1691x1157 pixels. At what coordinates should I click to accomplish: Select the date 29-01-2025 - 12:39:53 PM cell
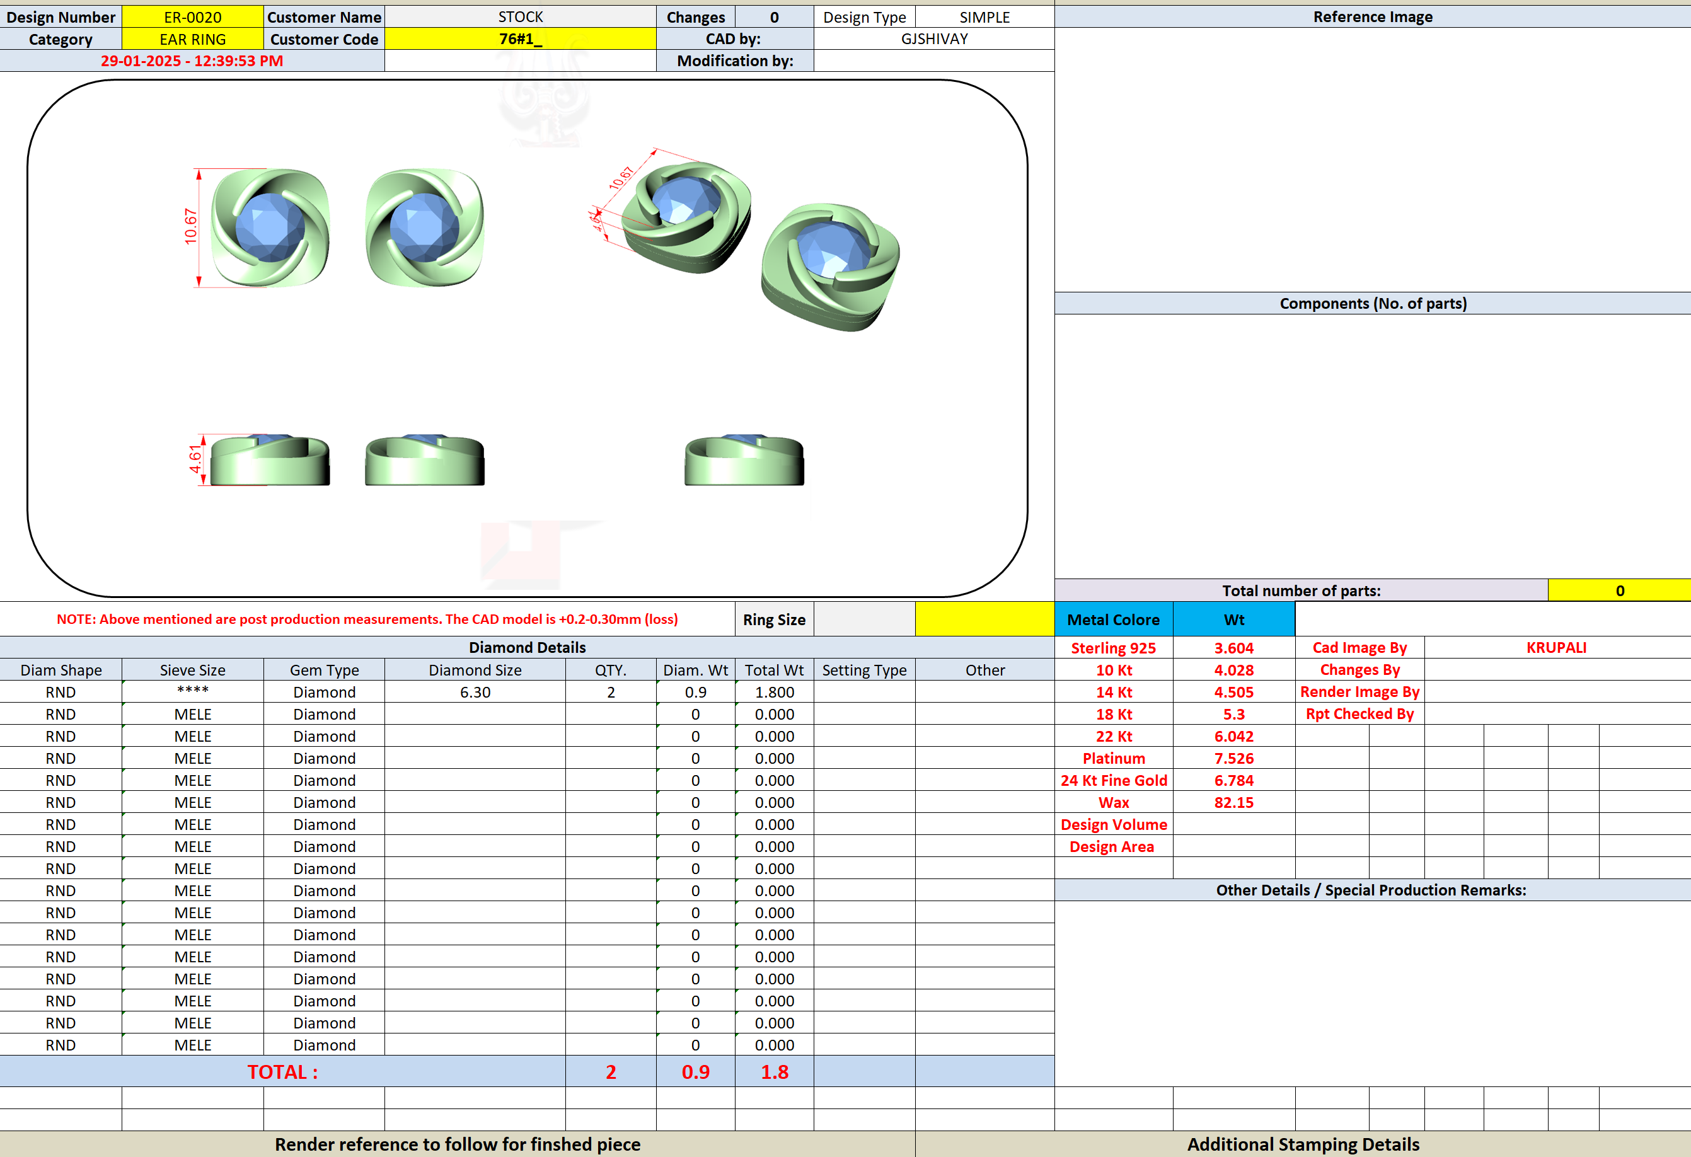click(x=192, y=61)
